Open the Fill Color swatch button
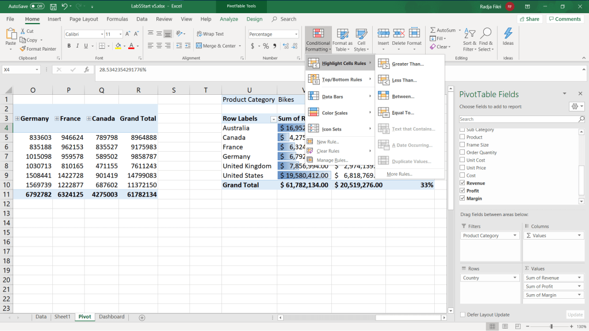The height and width of the screenshot is (331, 589). (x=118, y=46)
